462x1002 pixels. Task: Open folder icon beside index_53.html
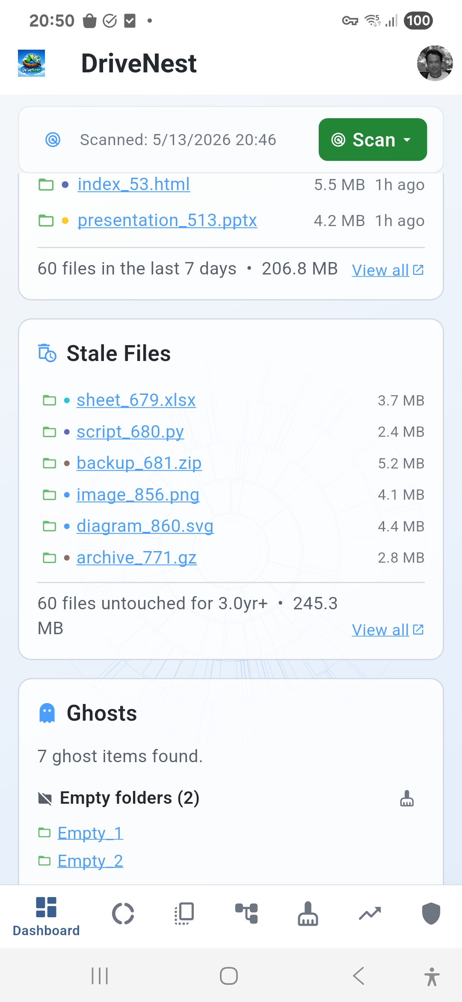pyautogui.click(x=46, y=185)
